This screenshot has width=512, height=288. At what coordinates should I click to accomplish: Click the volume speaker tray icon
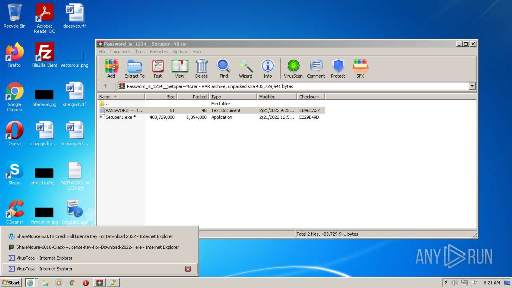tap(455, 283)
